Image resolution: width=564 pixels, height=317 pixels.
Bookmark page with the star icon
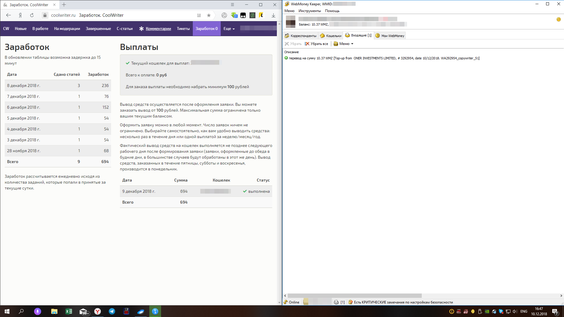pyautogui.click(x=209, y=15)
